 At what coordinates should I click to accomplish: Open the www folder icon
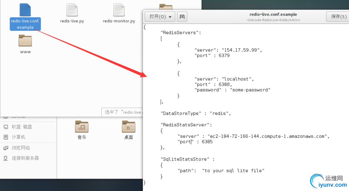coord(25,40)
